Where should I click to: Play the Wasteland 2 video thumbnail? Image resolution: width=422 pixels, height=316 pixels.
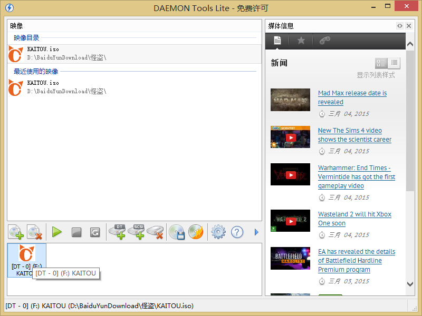tap(290, 221)
